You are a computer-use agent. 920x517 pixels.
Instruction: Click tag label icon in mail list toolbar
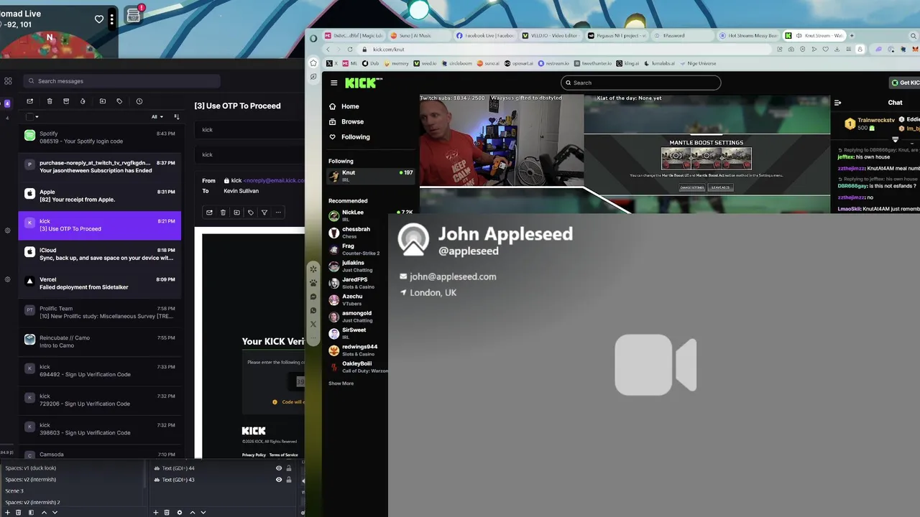[x=119, y=101]
